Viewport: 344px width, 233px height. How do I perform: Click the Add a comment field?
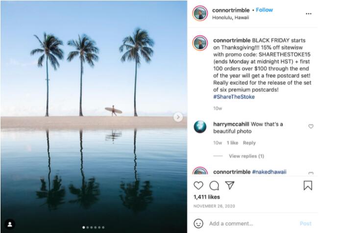[x=250, y=223]
